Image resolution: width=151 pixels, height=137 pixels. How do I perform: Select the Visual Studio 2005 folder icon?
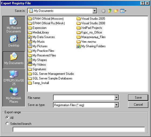[x=79, y=19]
